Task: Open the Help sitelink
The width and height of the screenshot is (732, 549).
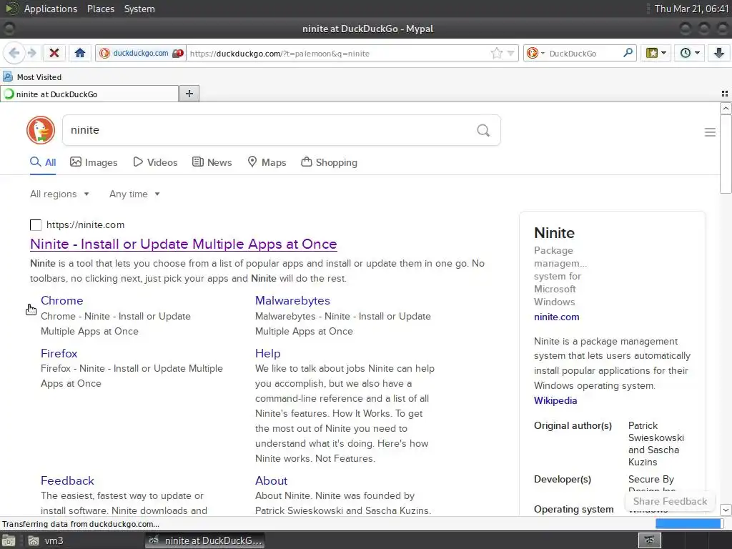Action: (267, 353)
